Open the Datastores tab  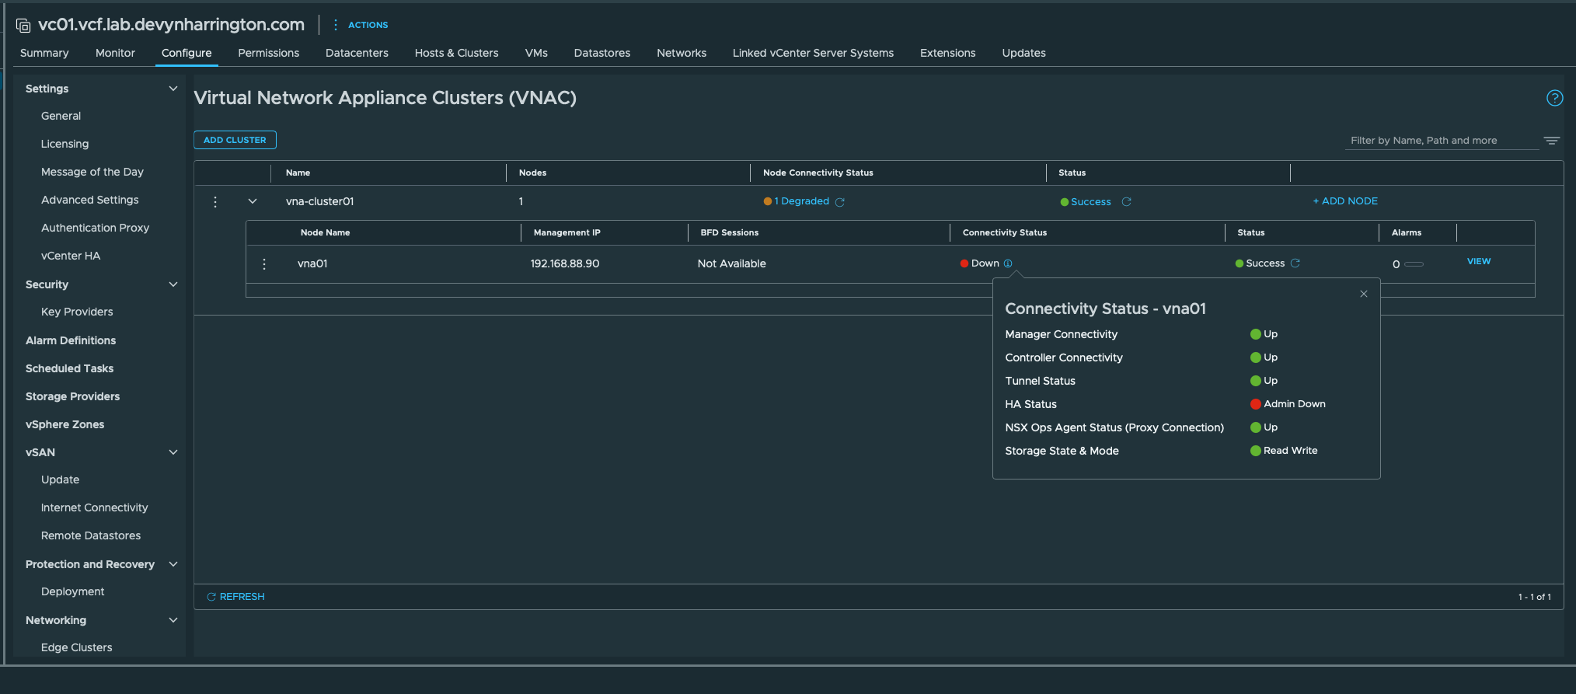click(602, 53)
